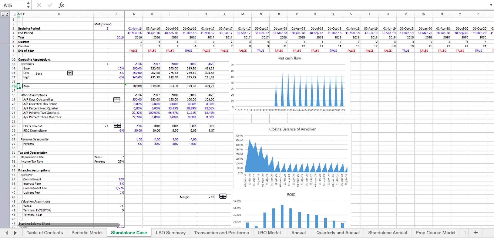
Task: Open Transaction and Pro-forma sheet tab
Action: tap(222, 233)
